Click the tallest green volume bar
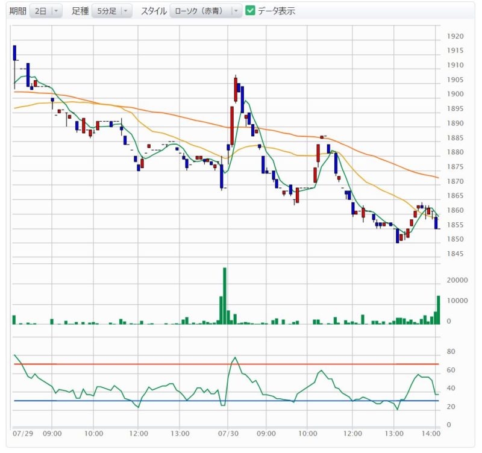The height and width of the screenshot is (453, 482). coord(225,296)
